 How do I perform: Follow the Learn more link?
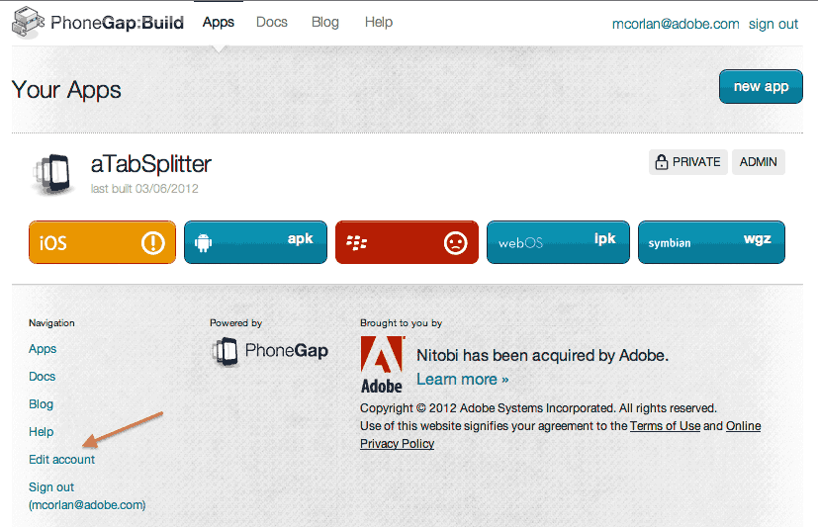462,380
